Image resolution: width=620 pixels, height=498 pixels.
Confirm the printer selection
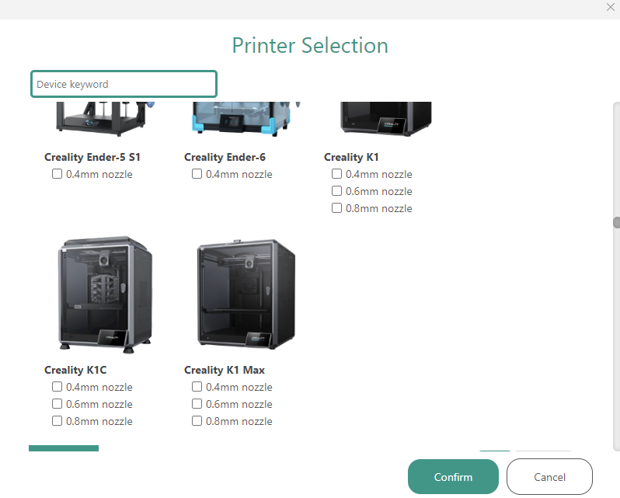(x=453, y=477)
